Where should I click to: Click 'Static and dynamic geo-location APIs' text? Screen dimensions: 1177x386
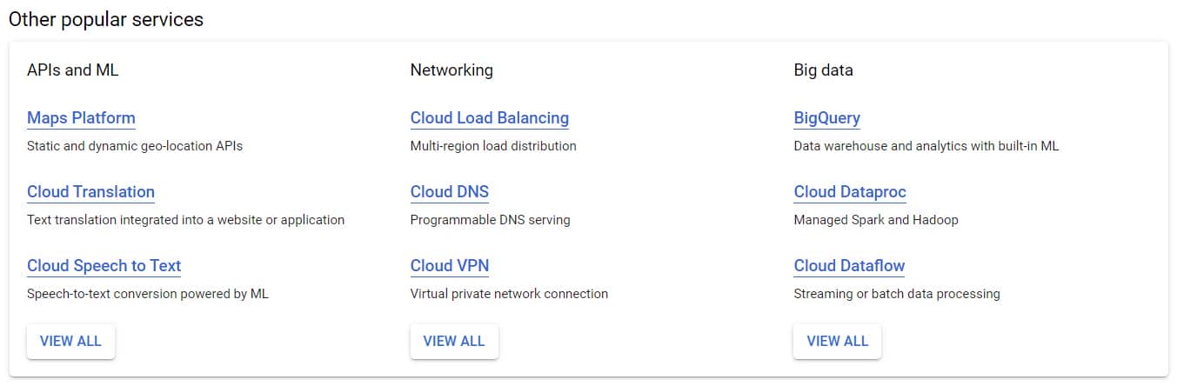click(x=135, y=146)
